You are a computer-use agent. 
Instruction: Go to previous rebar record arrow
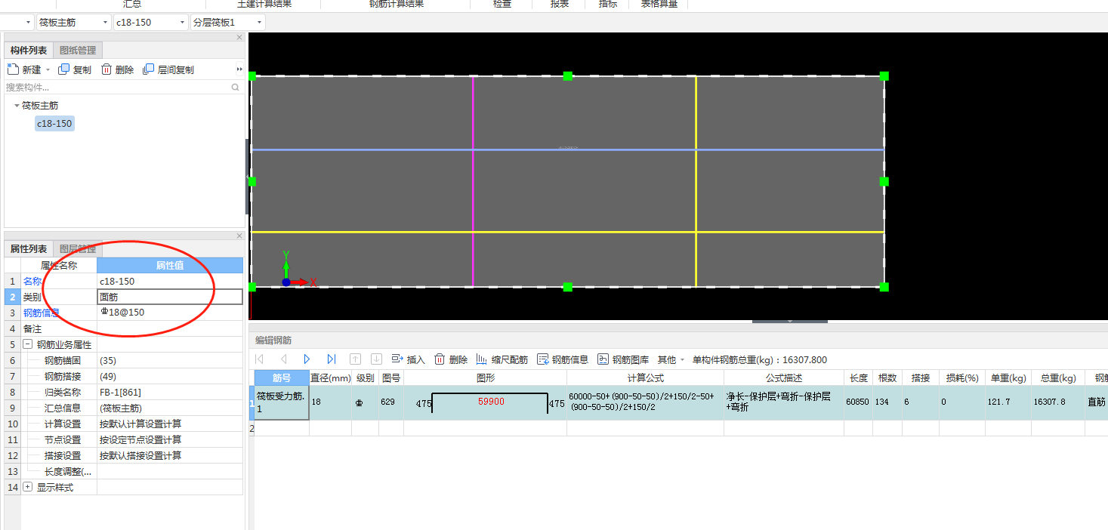click(x=283, y=359)
